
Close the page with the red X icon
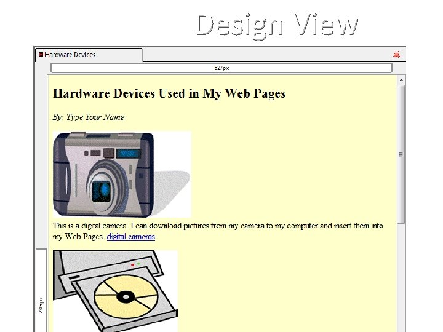tap(396, 55)
